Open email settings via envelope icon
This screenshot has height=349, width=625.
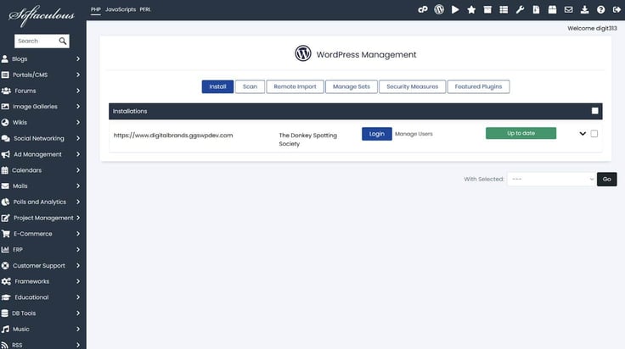pos(568,9)
